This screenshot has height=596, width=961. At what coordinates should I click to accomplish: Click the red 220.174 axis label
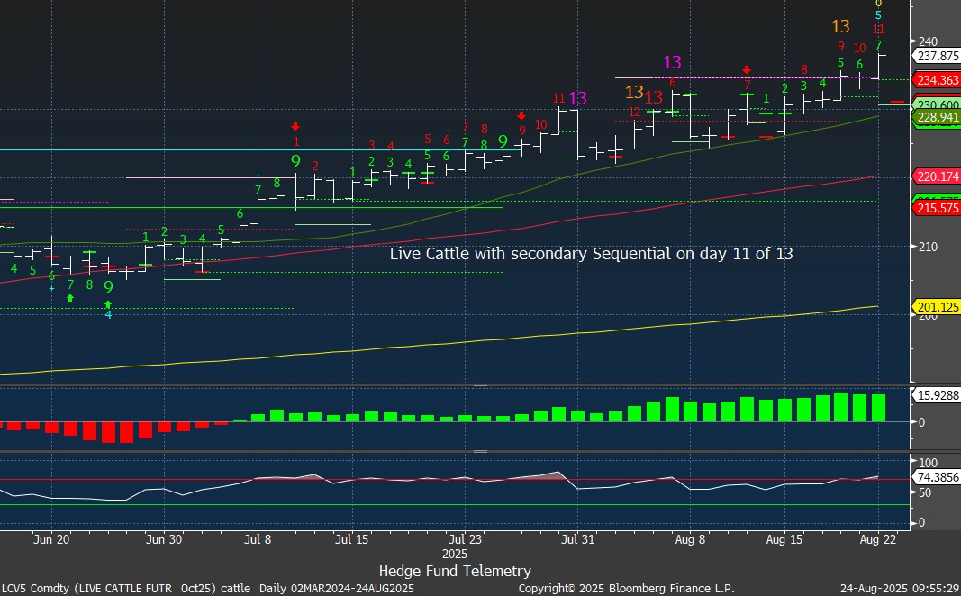[x=936, y=176]
